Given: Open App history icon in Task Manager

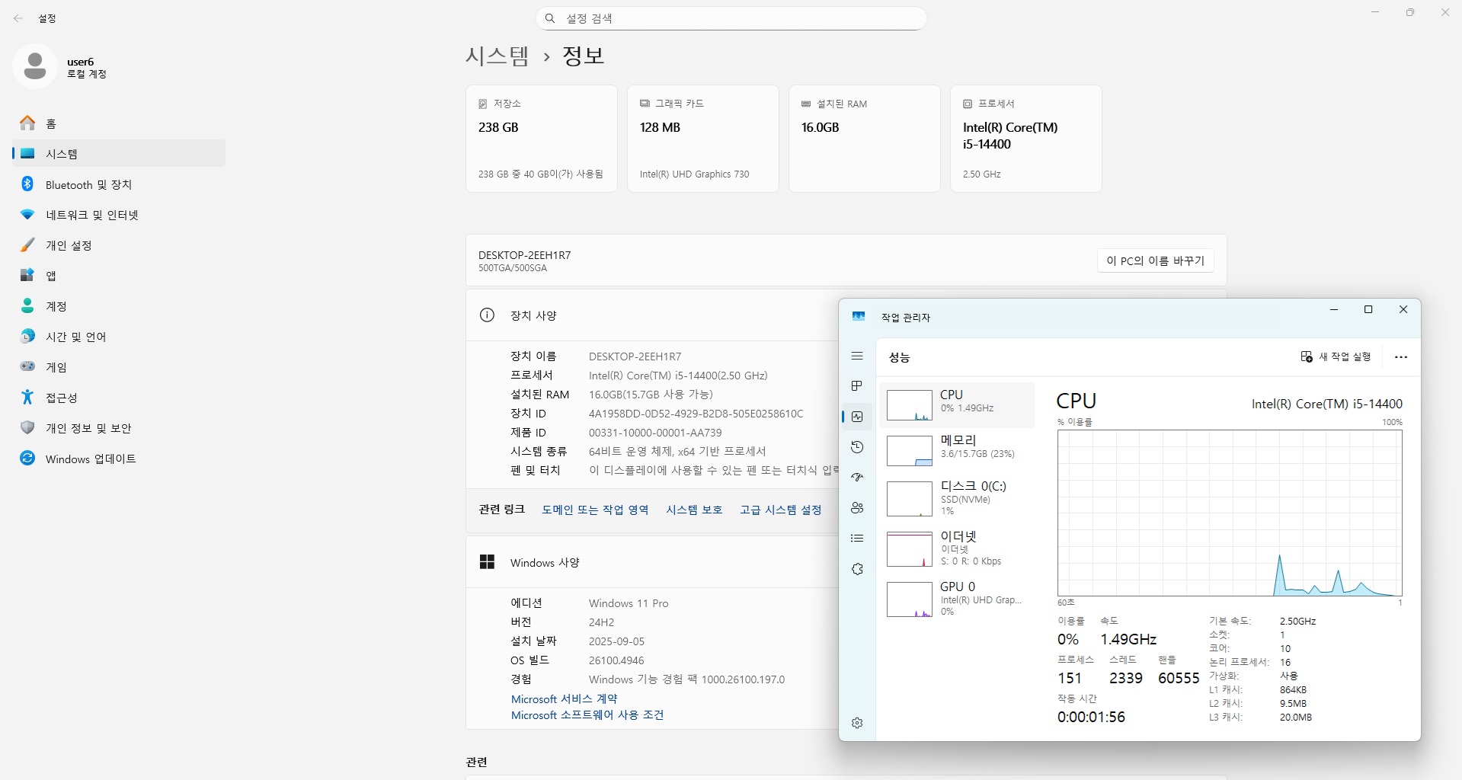Looking at the screenshot, I should pos(857,447).
